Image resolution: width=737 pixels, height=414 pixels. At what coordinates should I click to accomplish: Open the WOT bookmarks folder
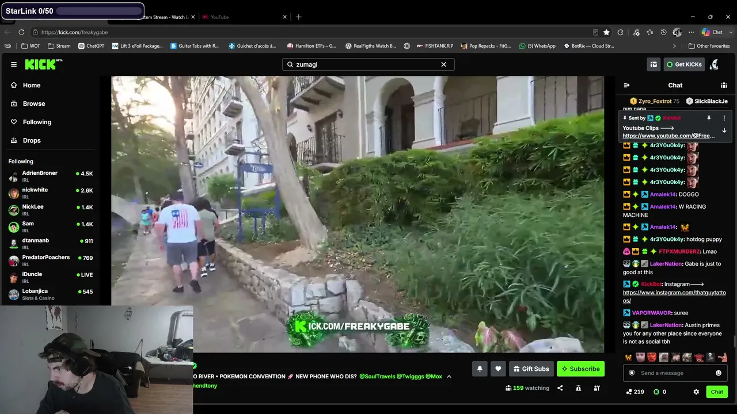(31, 46)
